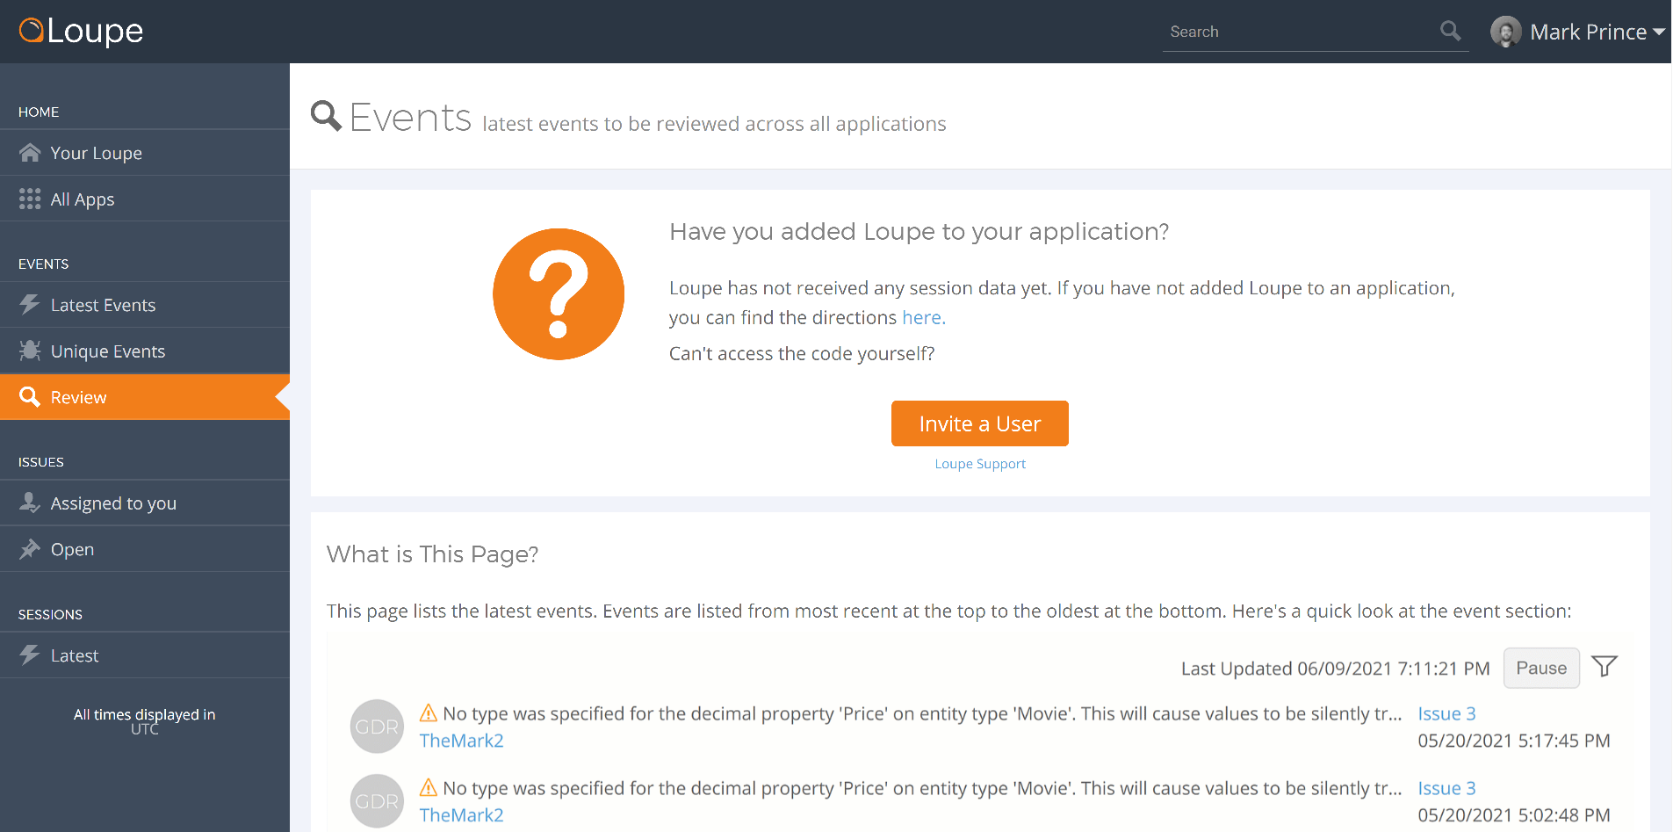The height and width of the screenshot is (832, 1673).
Task: Click GDR avatar of 5:02:48 PM event
Action: [377, 801]
